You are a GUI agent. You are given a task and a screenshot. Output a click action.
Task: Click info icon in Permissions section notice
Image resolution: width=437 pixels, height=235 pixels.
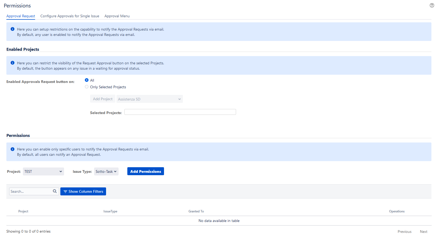click(12, 149)
